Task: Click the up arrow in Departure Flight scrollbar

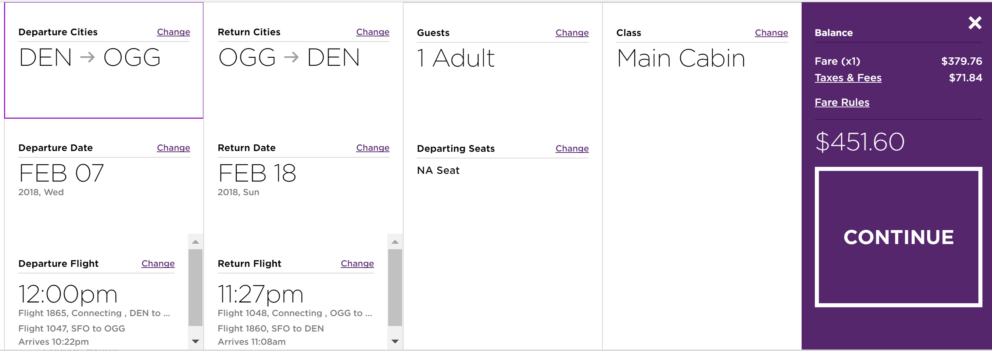Action: click(196, 242)
